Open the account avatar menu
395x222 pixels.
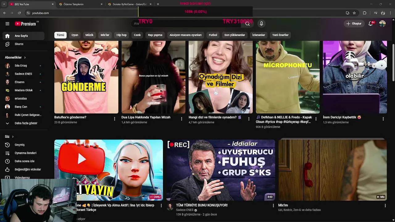coord(382,23)
